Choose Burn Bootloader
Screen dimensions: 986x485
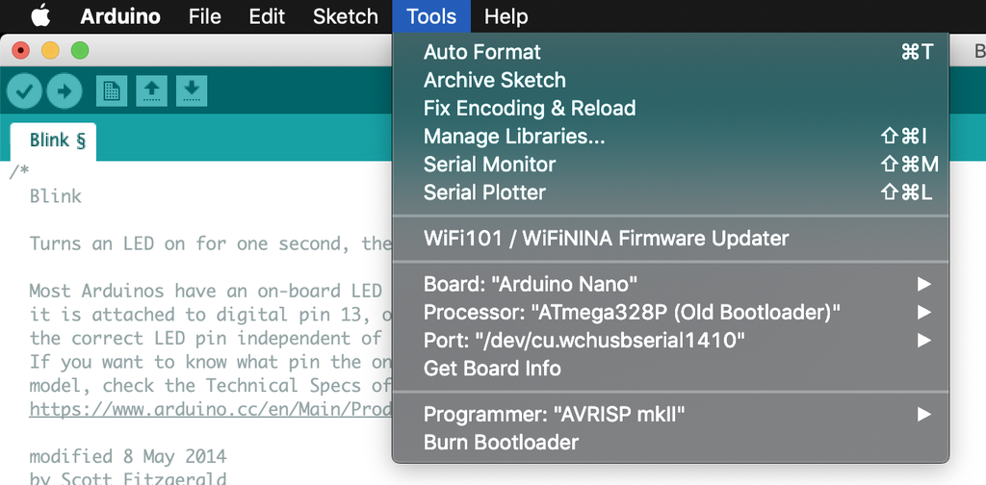pyautogui.click(x=501, y=443)
